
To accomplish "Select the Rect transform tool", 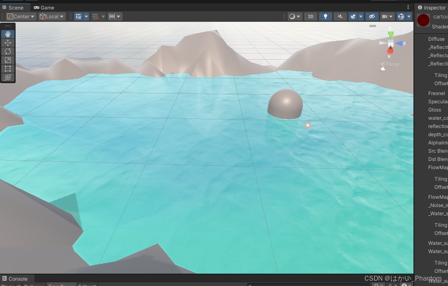I will 8,69.
